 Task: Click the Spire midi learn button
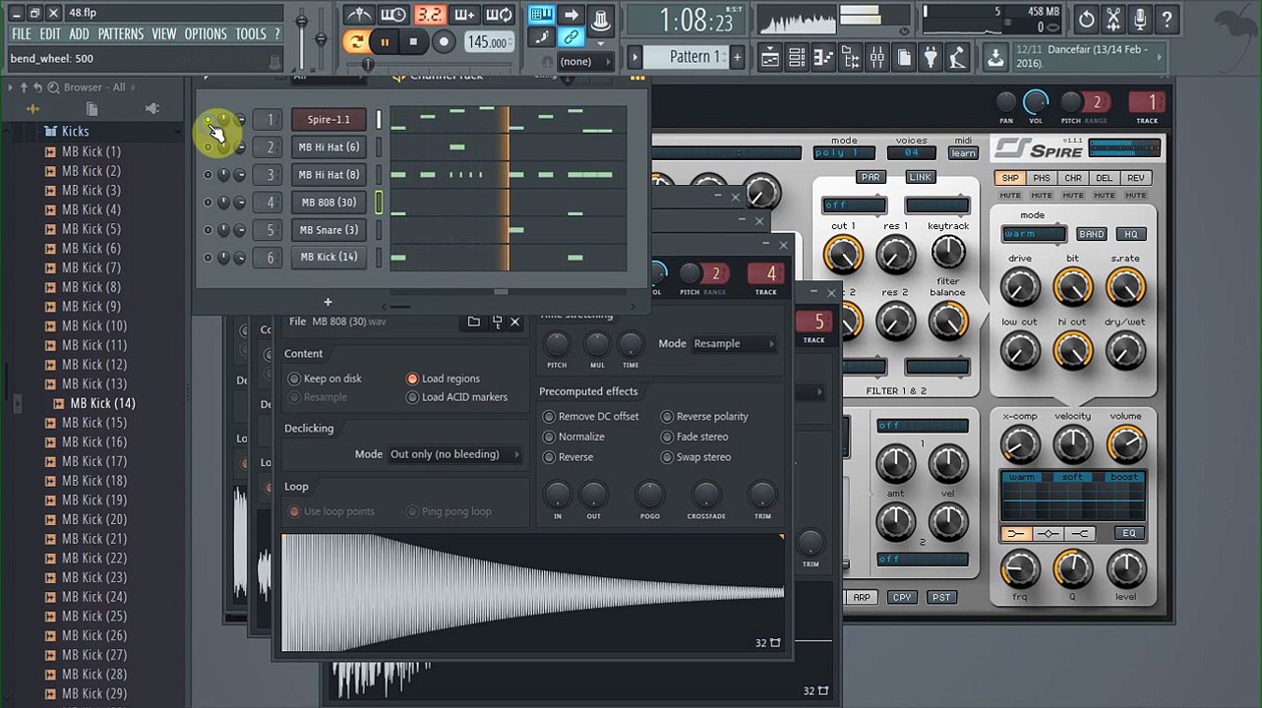[964, 153]
